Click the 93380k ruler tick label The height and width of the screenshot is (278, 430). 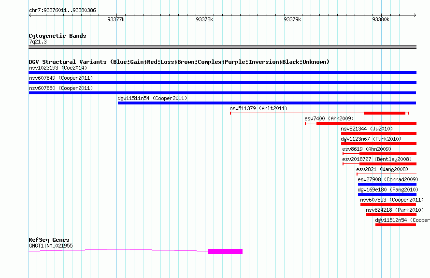(381, 19)
